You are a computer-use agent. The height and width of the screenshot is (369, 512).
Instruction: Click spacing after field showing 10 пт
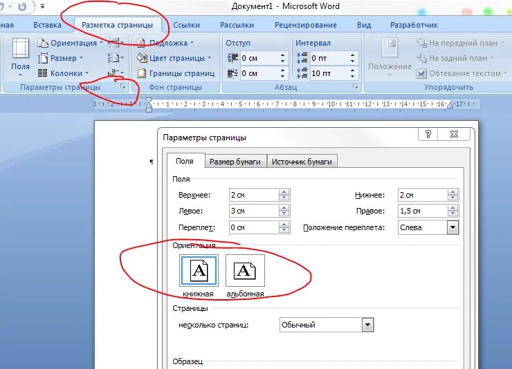329,73
